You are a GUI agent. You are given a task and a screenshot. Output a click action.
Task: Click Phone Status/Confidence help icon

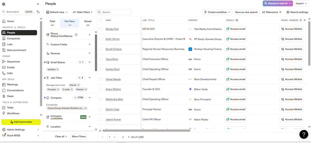76,35
